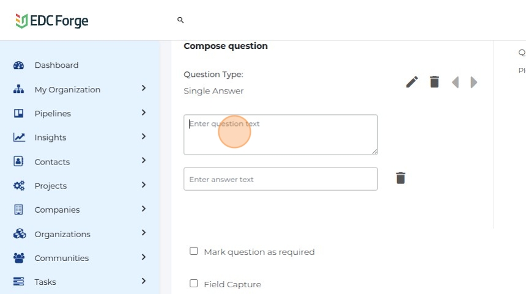Expand the Communities submenu chevron
The width and height of the screenshot is (526, 294).
pyautogui.click(x=144, y=257)
